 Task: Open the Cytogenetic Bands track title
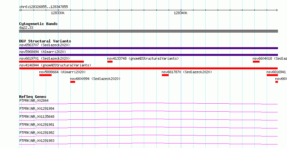coord(38,24)
